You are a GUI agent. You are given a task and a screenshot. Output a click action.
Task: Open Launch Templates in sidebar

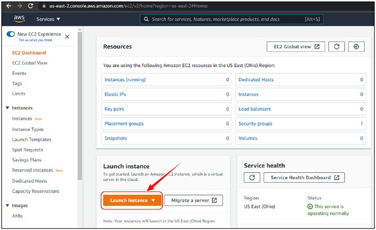coord(32,140)
